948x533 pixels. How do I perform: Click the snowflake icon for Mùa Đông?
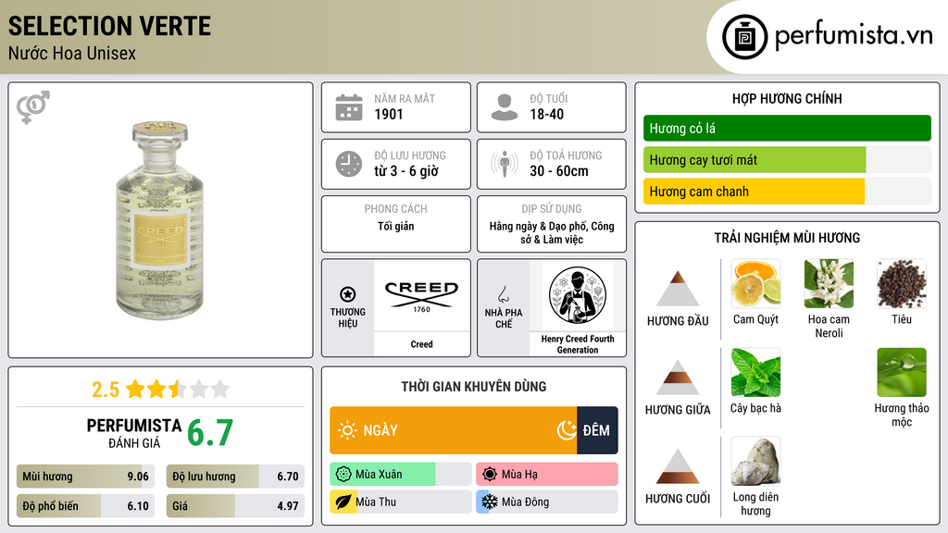click(489, 502)
